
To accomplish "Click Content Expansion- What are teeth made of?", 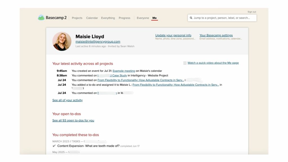I will click(88, 146).
